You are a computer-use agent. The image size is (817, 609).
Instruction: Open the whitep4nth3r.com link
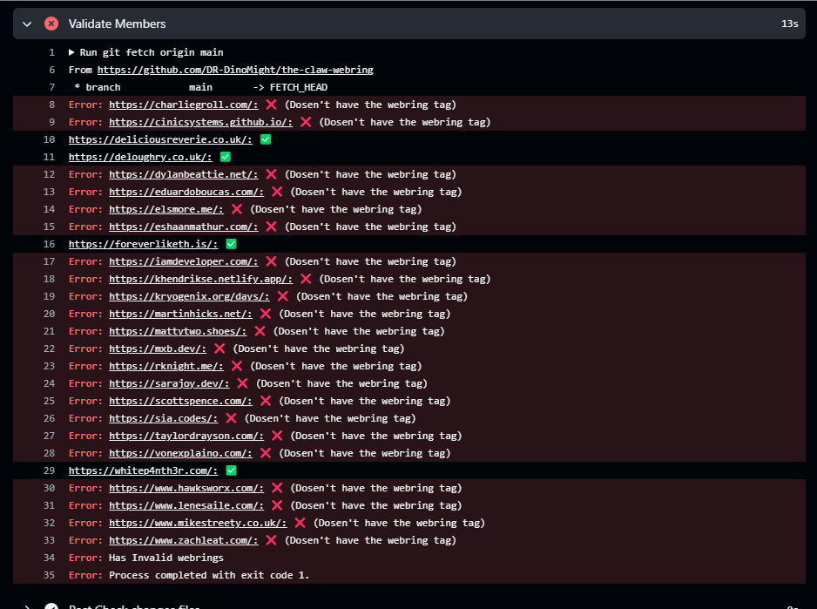pyautogui.click(x=144, y=470)
